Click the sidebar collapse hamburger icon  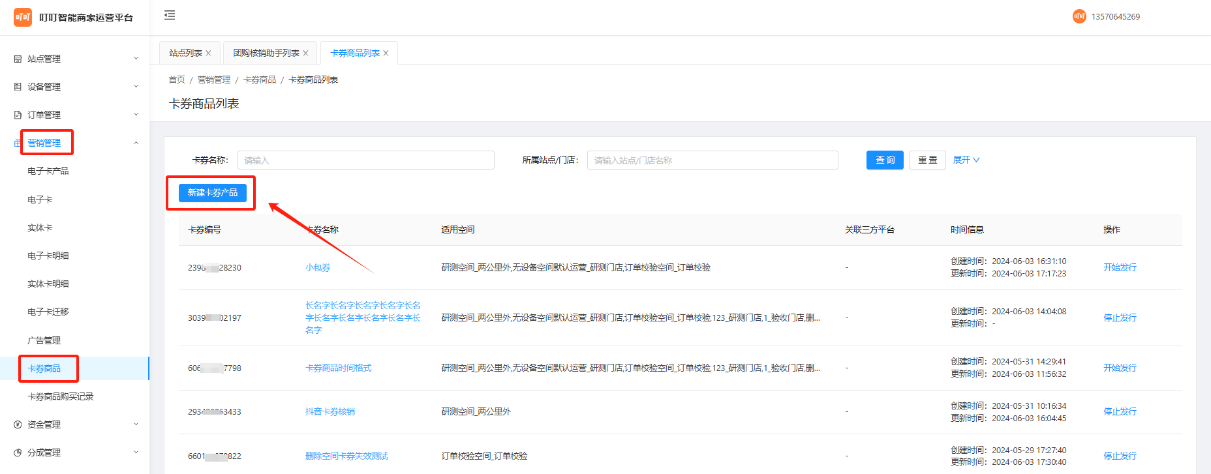point(170,15)
